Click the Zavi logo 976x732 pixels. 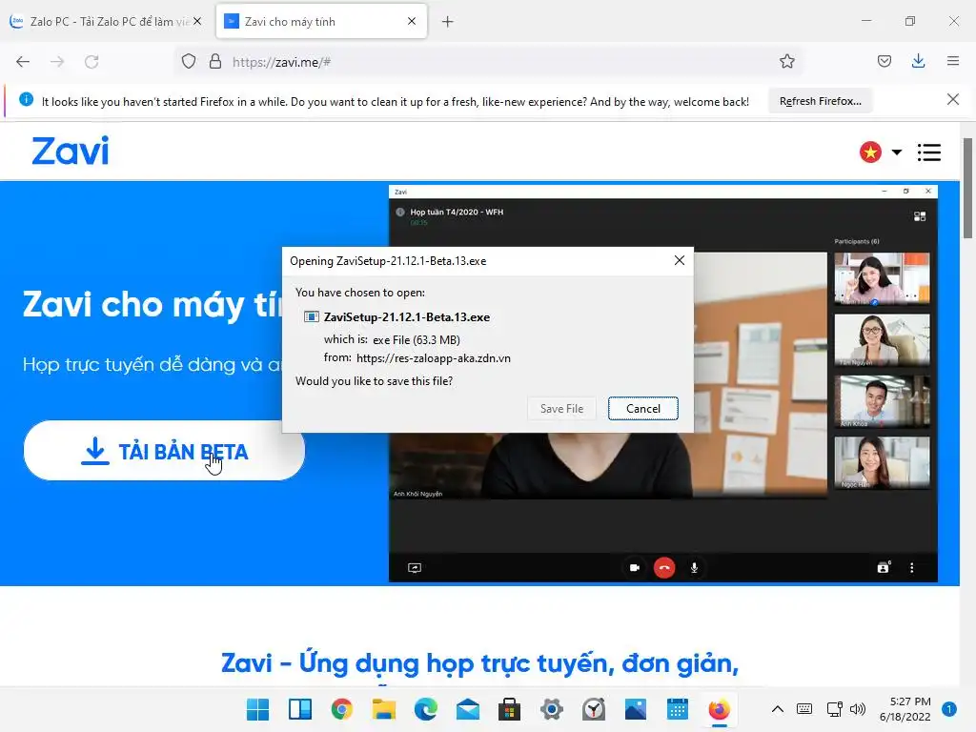pos(71,151)
